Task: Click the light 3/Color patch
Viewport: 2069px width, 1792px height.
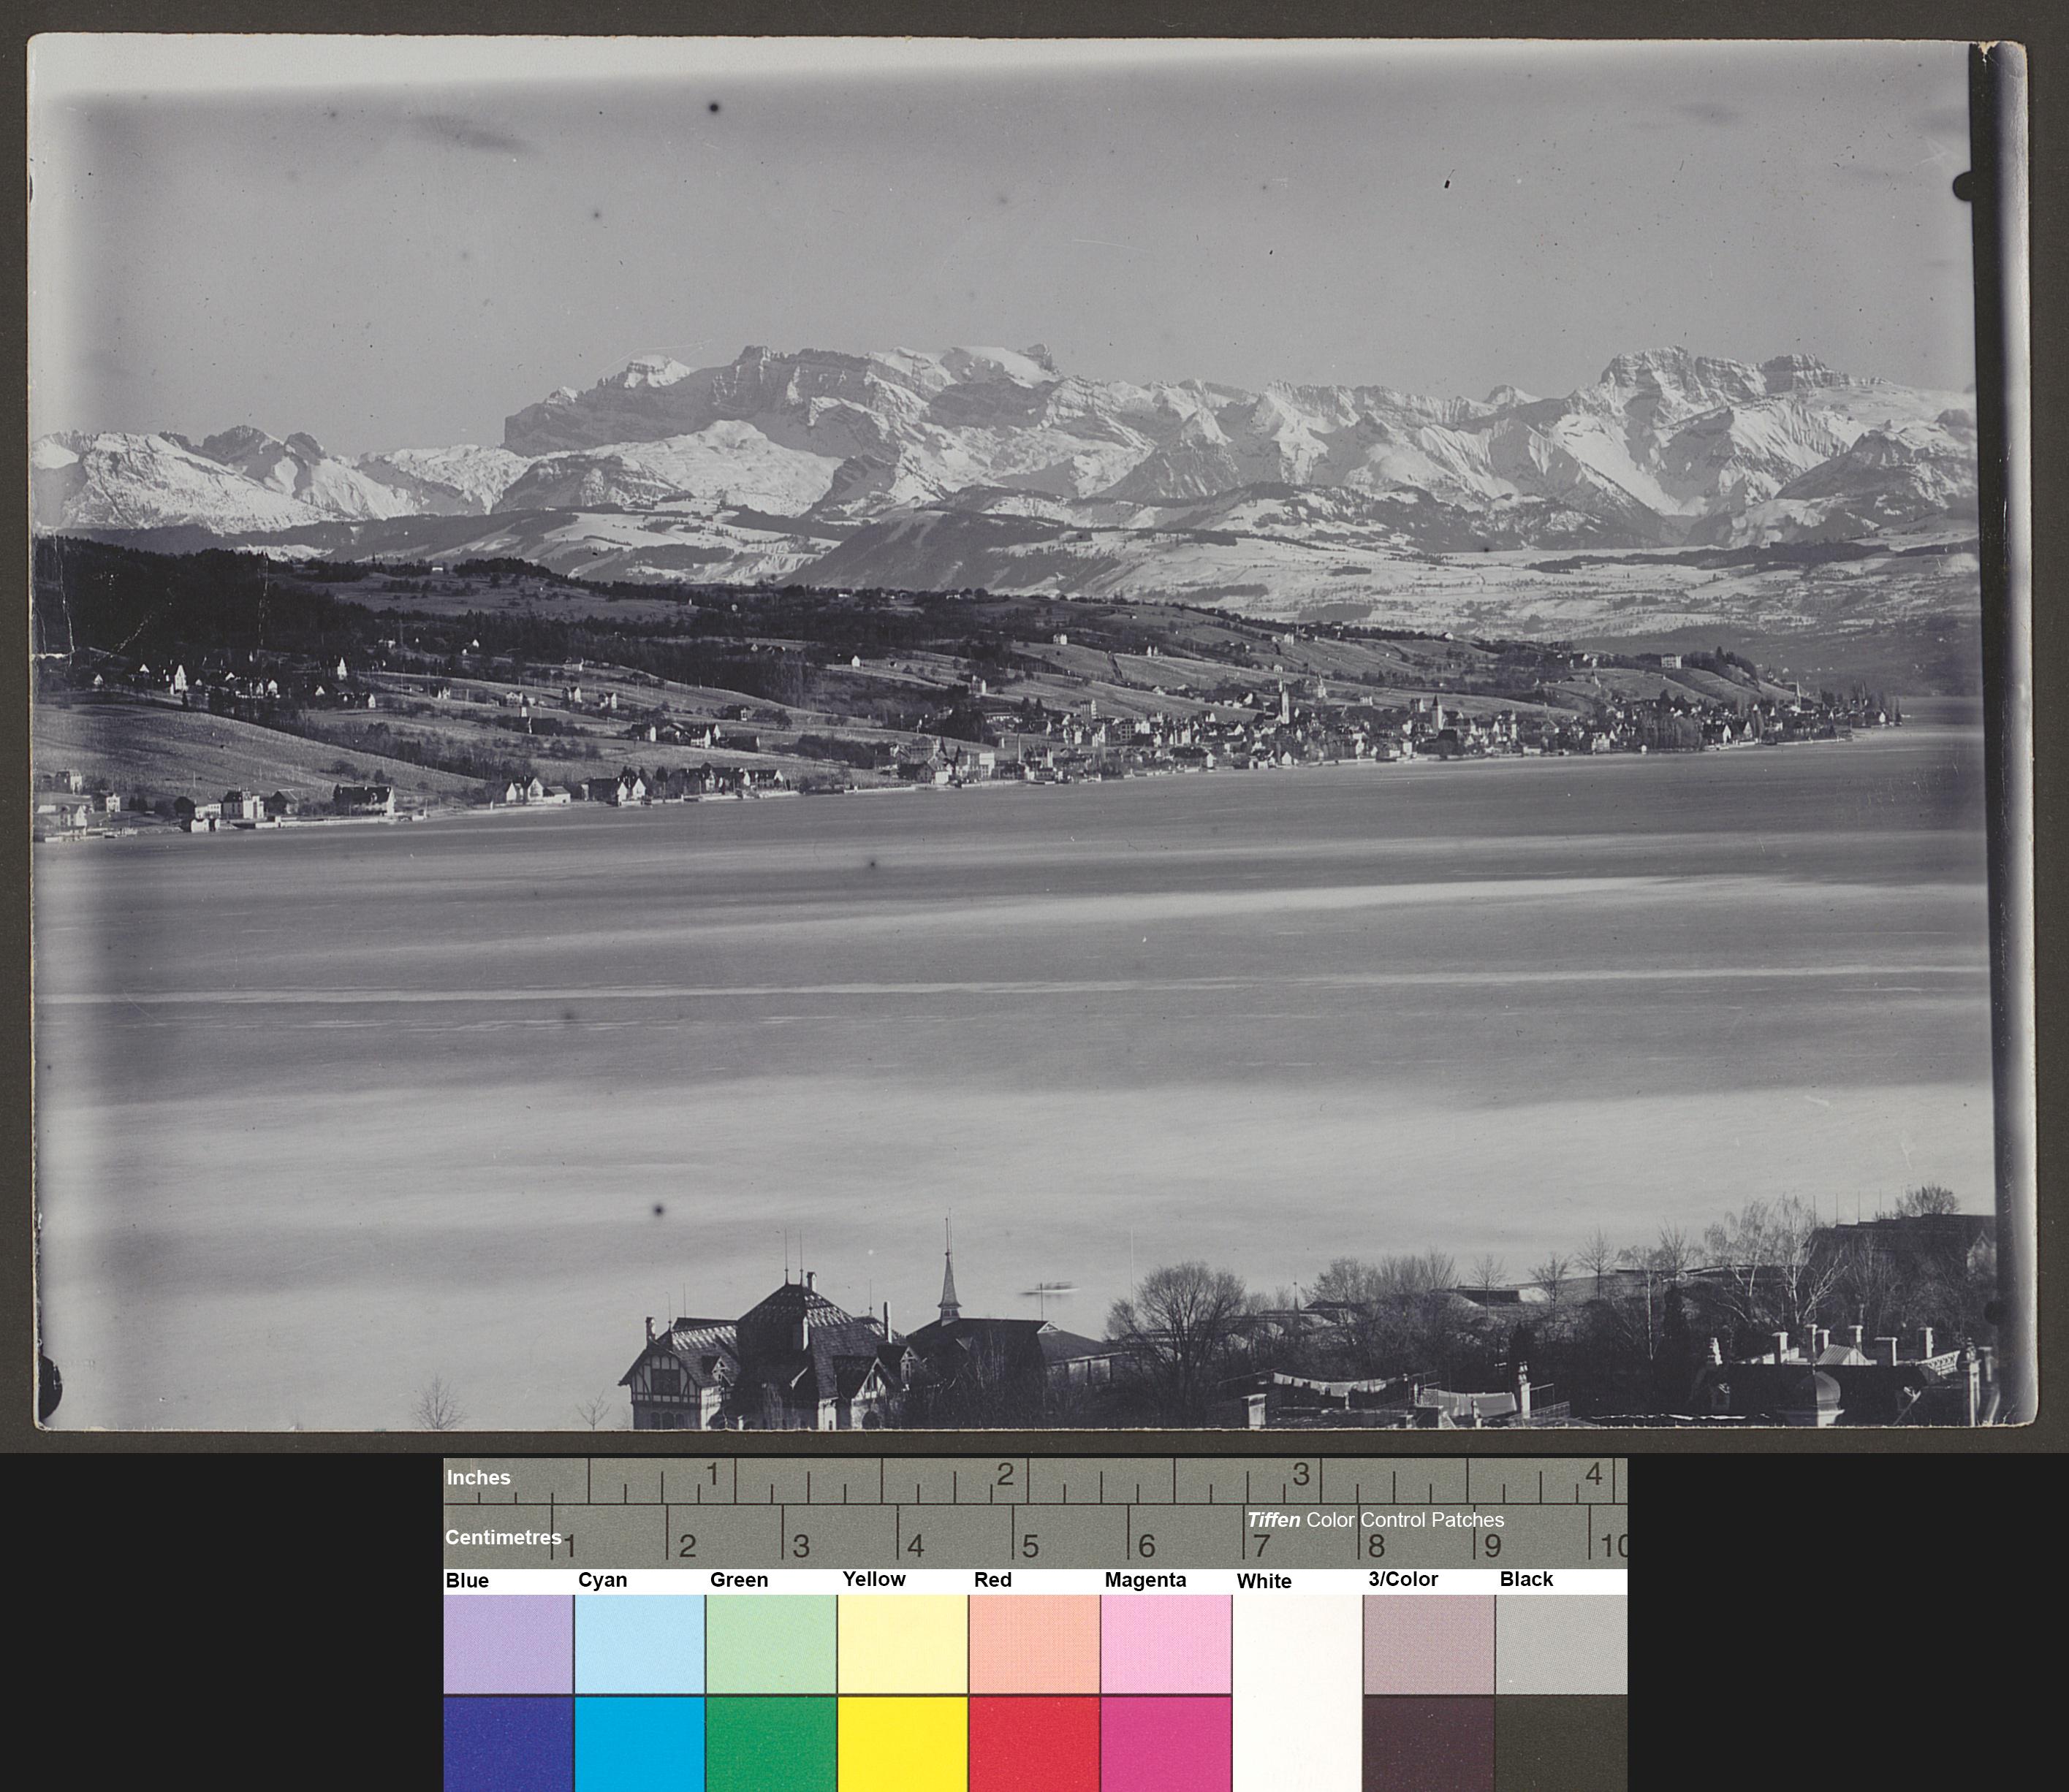Action: tap(1429, 1643)
